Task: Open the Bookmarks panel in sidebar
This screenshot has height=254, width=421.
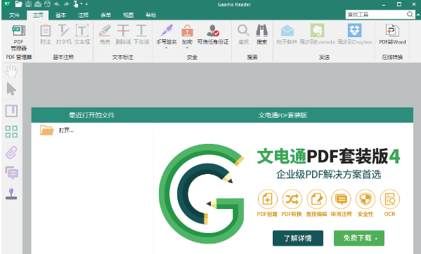Action: pyautogui.click(x=11, y=111)
